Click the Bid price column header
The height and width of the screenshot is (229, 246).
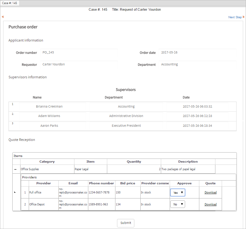(128, 183)
